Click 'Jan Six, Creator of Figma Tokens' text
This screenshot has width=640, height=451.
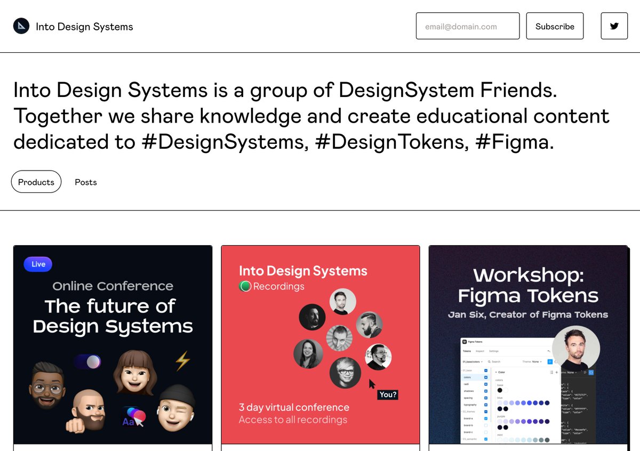coord(528,315)
